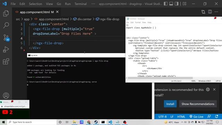Open Notepad Edit menu

[132, 22]
